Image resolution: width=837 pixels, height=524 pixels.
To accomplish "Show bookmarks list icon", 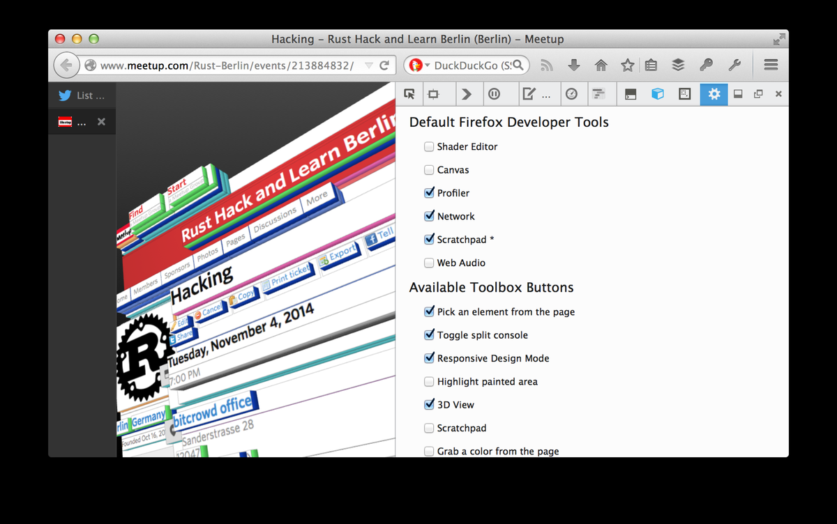I will (x=651, y=65).
